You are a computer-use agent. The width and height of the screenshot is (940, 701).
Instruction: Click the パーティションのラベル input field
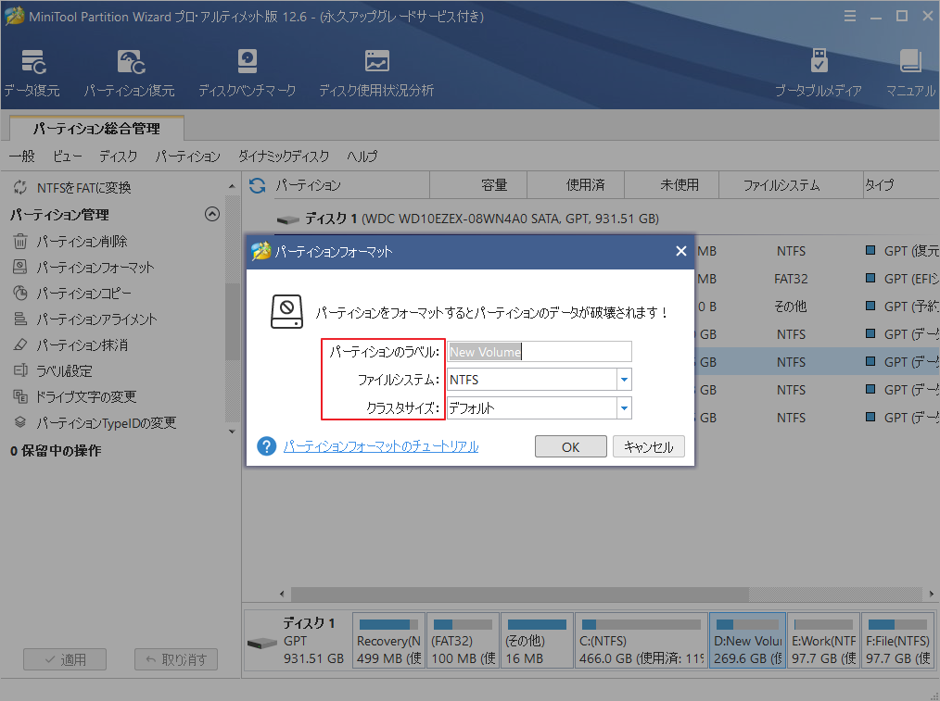coord(538,352)
